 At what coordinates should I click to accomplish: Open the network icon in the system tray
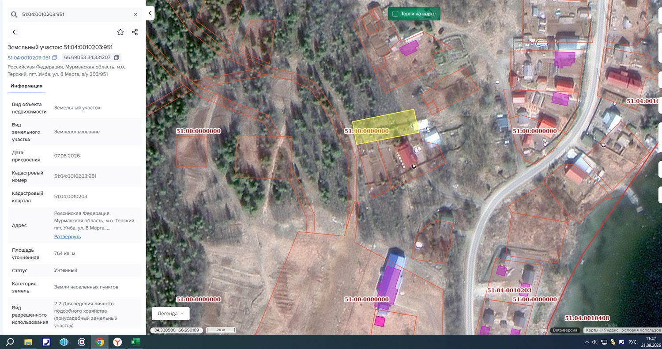tap(604, 342)
